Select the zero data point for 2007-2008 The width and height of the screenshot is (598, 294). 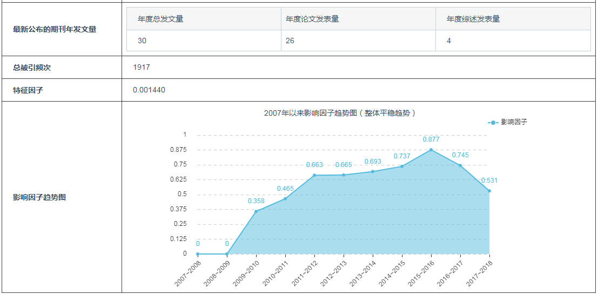click(x=198, y=253)
